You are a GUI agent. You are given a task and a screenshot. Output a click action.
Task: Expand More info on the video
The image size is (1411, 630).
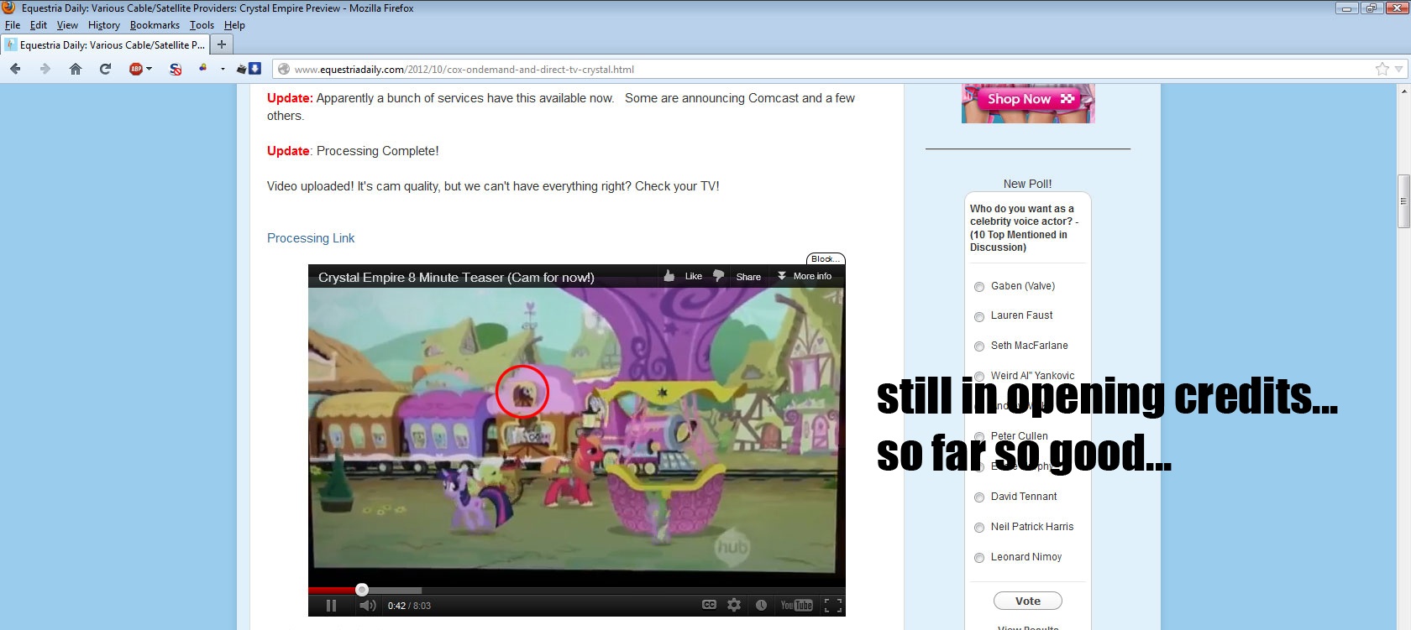pos(805,276)
